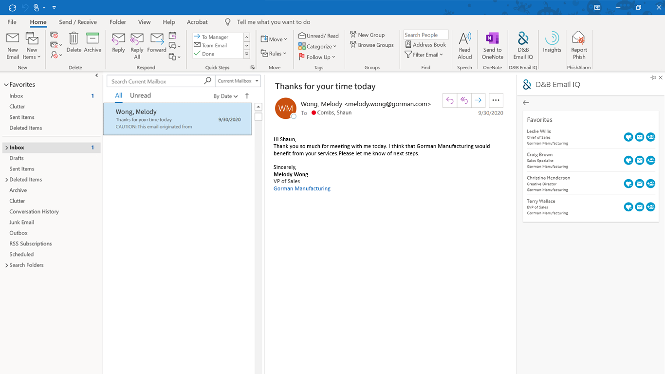This screenshot has width=665, height=374.
Task: Expand the Quick Steps gallery
Action: (247, 54)
